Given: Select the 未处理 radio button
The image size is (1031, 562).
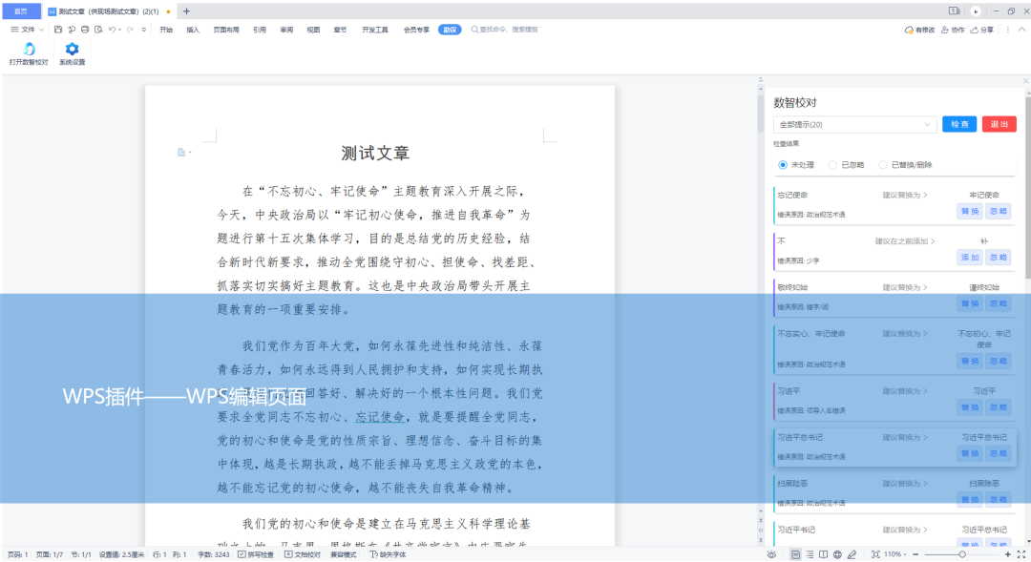Looking at the screenshot, I should (783, 165).
